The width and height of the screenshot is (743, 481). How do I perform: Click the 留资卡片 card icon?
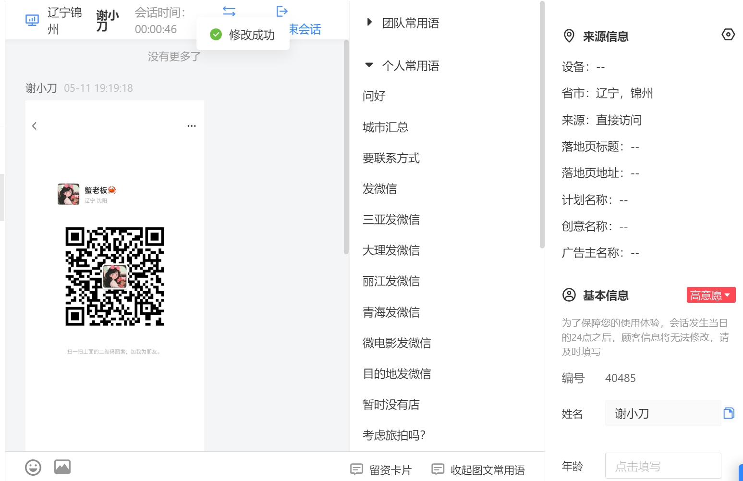coord(356,469)
